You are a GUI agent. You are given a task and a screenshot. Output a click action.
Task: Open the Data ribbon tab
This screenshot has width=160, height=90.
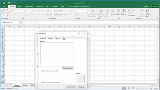point(48,6)
